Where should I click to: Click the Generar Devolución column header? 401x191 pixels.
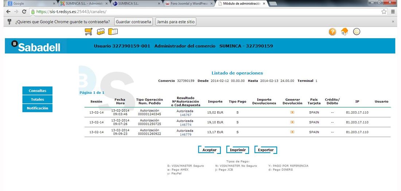292,102
